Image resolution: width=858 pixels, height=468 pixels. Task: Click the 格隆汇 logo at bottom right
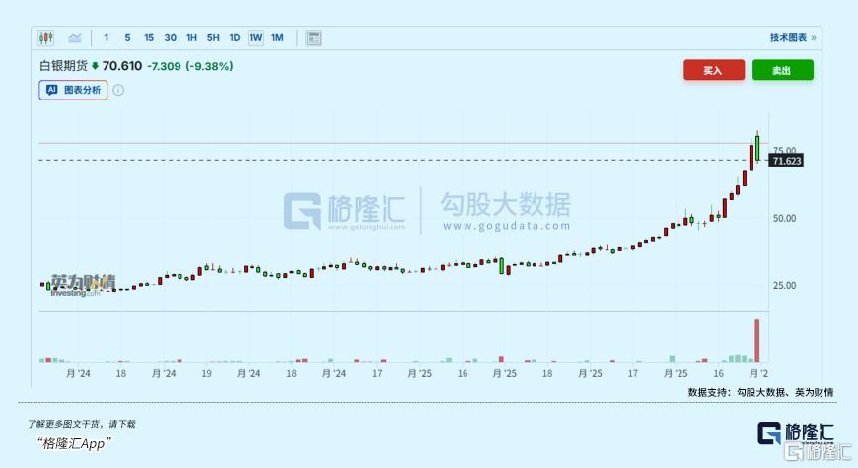pyautogui.click(x=796, y=435)
